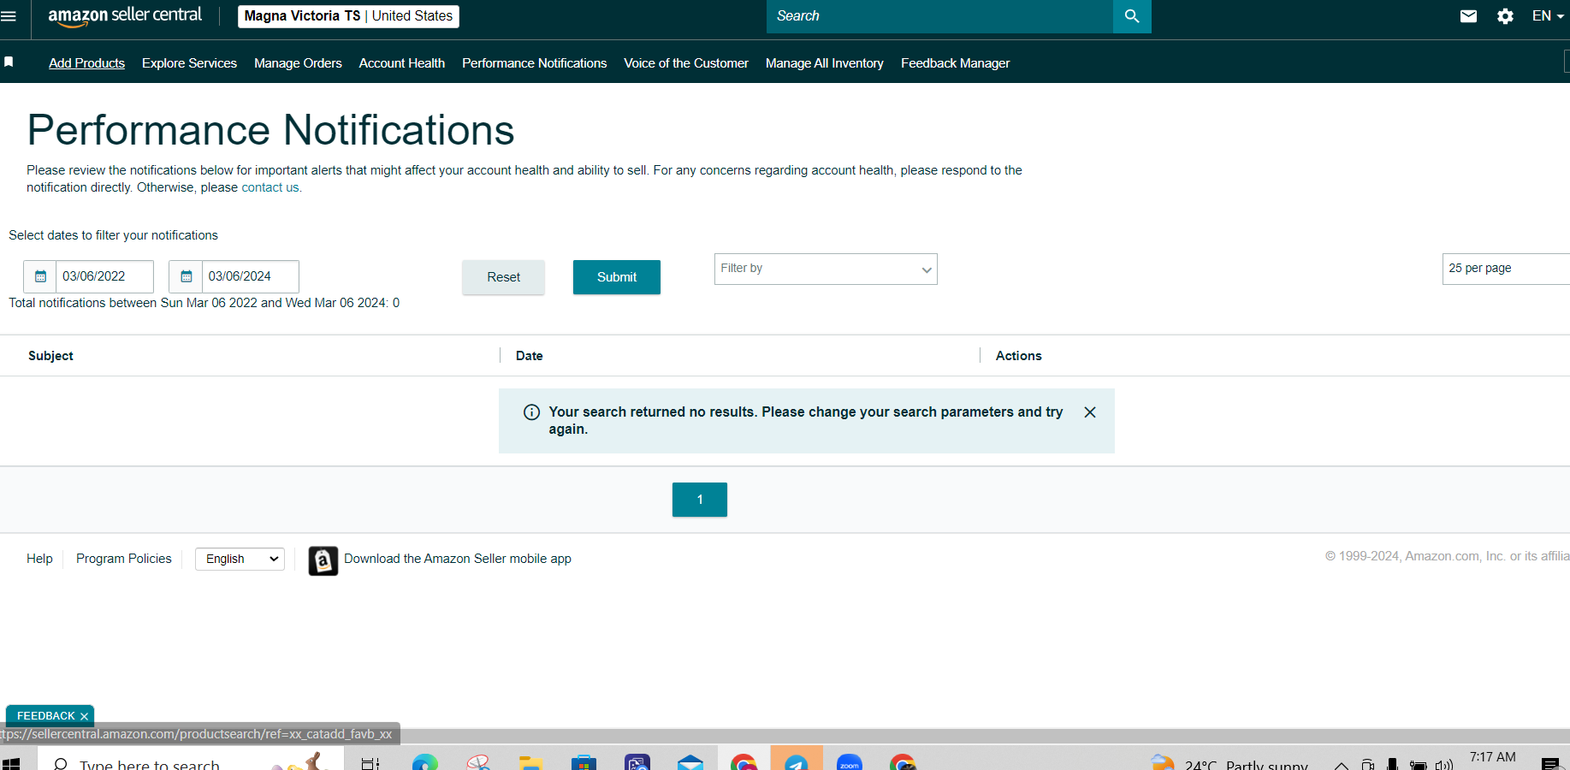Click the Subject column header
The width and height of the screenshot is (1570, 770).
point(50,356)
